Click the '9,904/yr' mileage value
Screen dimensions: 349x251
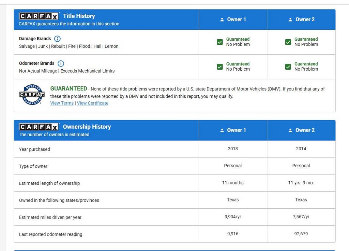tap(233, 217)
